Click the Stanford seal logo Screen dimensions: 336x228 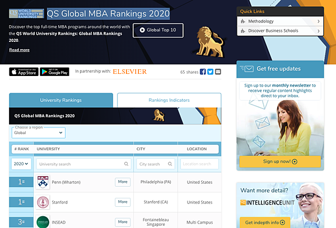point(43,202)
